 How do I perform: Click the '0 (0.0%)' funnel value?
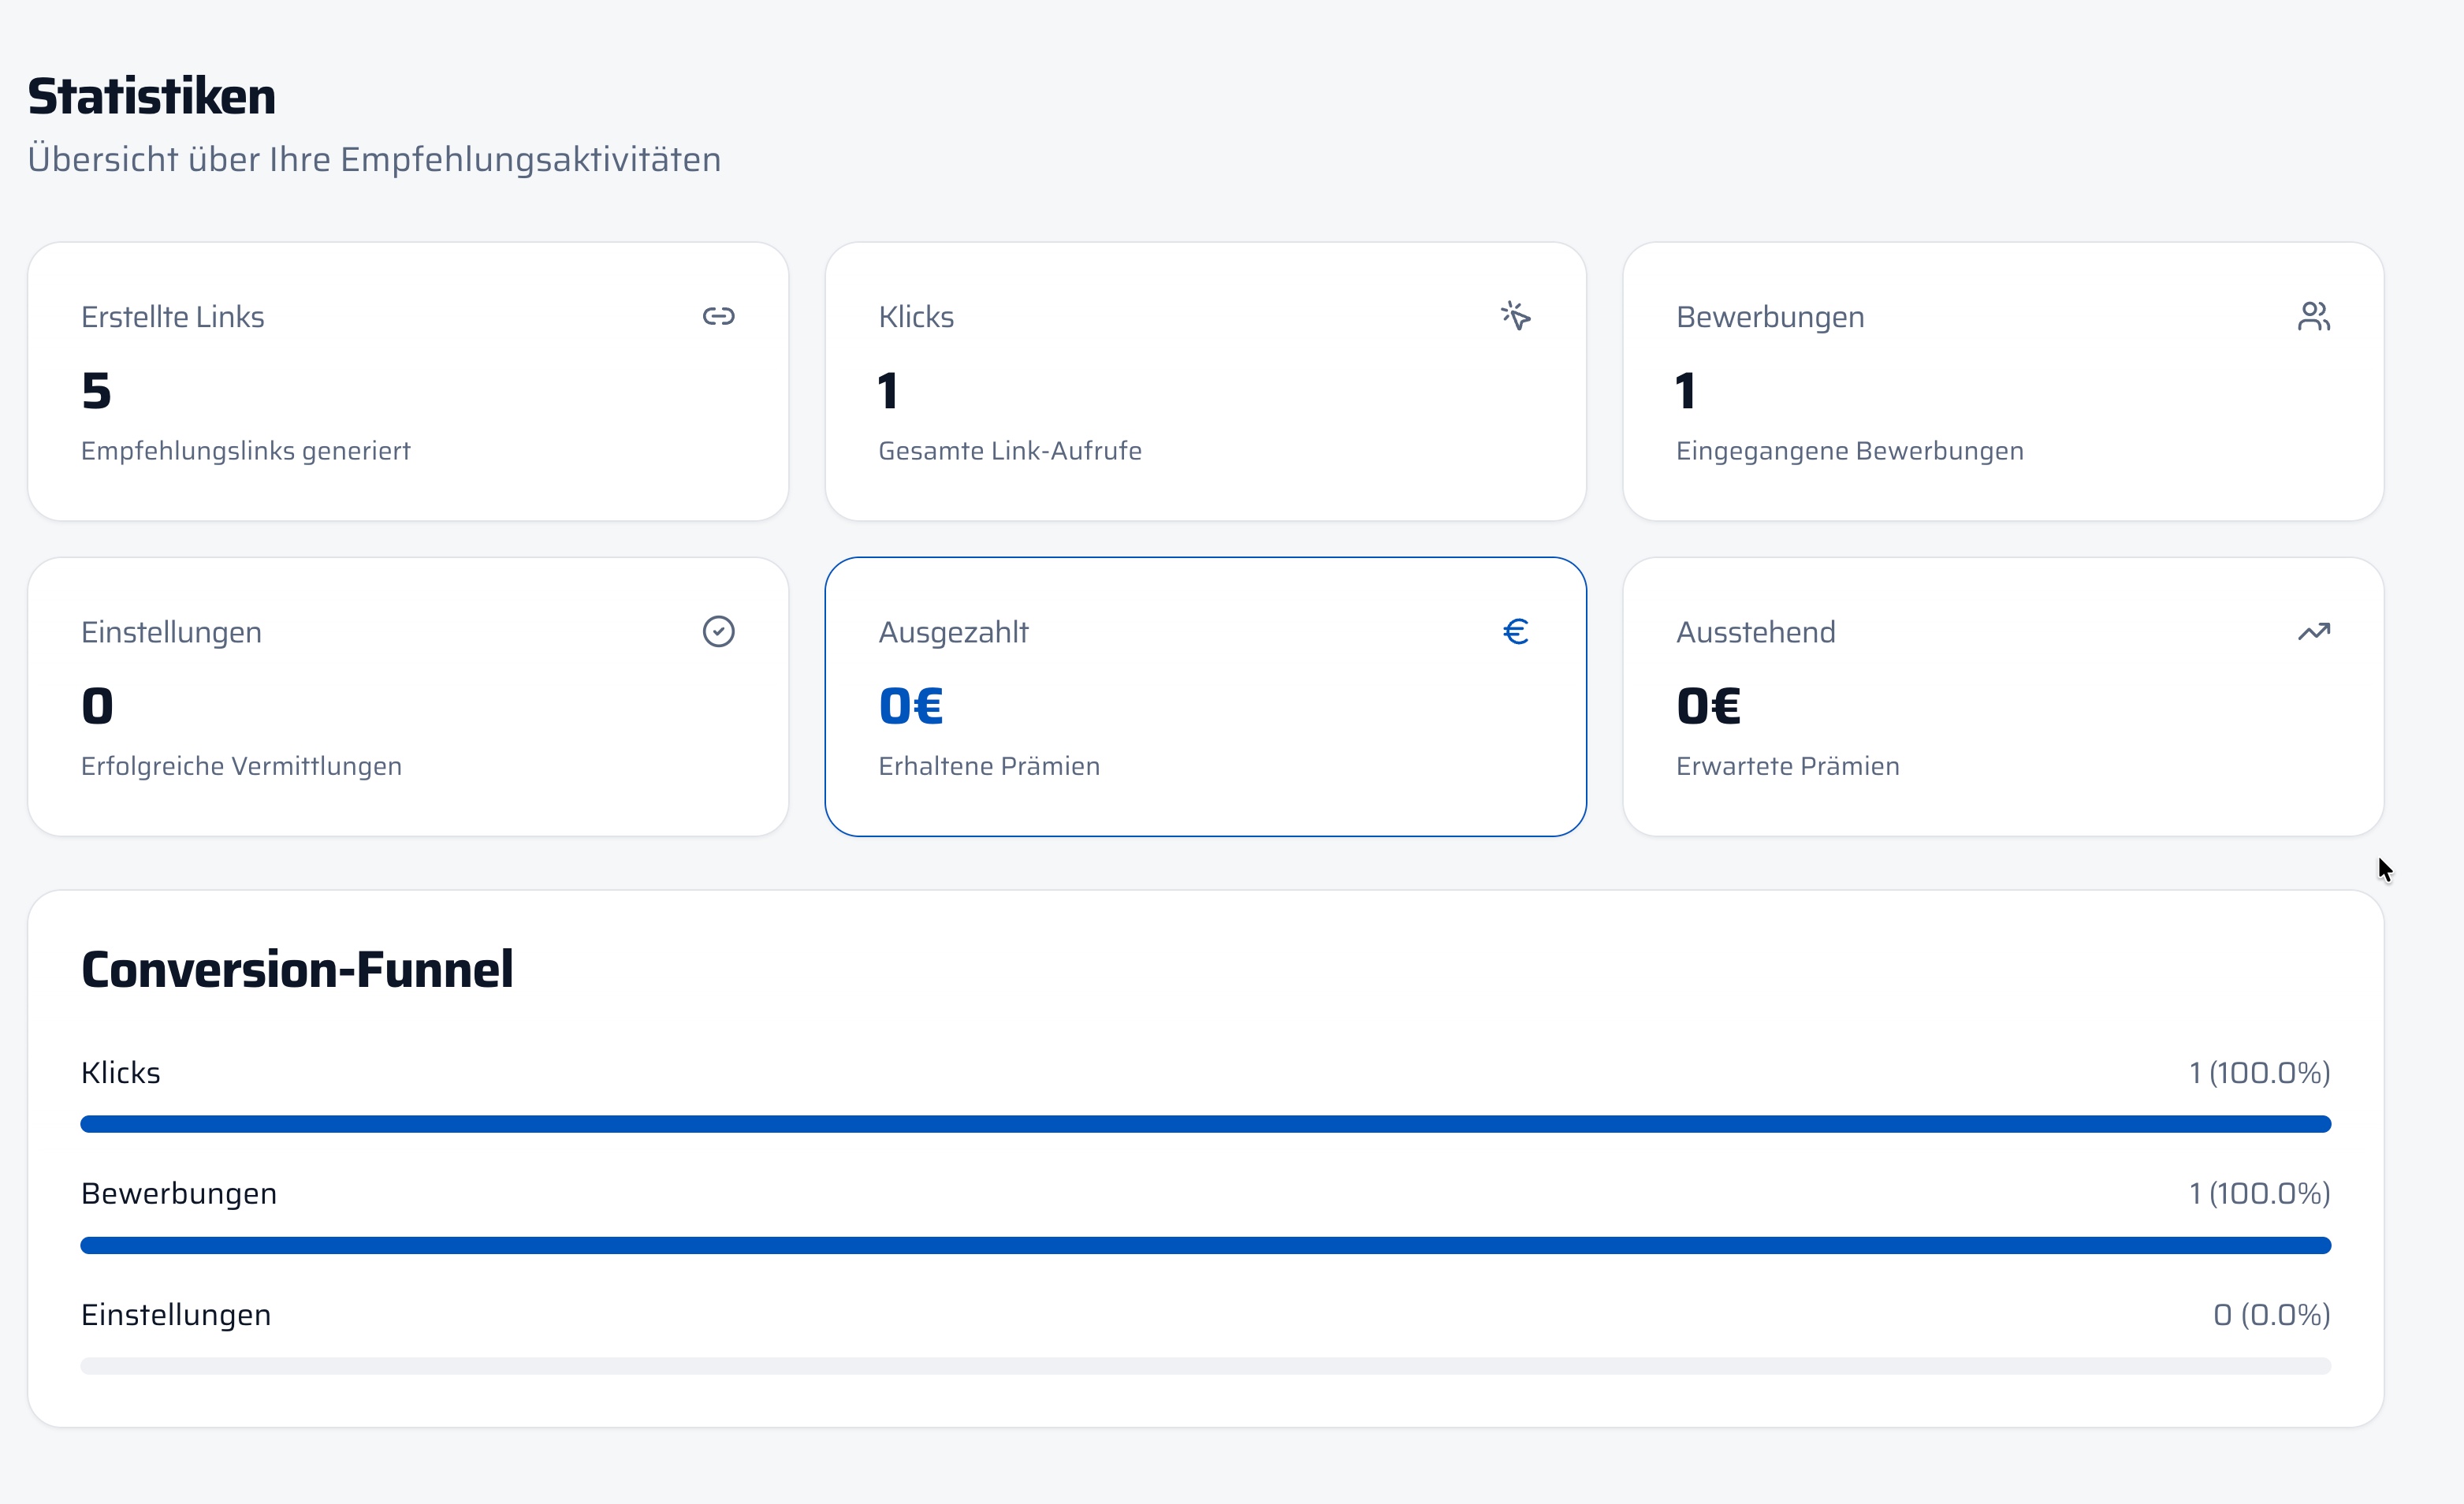(x=2272, y=1315)
